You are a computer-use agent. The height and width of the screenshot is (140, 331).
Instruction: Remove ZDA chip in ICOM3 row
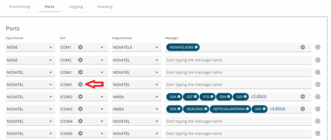click(x=179, y=109)
